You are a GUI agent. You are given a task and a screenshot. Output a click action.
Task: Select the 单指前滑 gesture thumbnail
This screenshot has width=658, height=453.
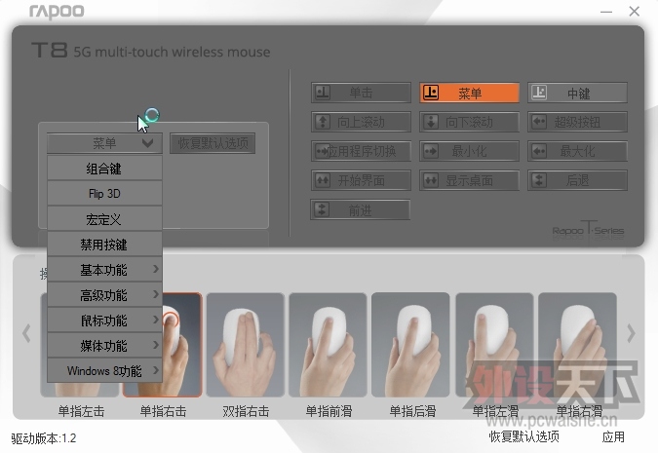329,345
